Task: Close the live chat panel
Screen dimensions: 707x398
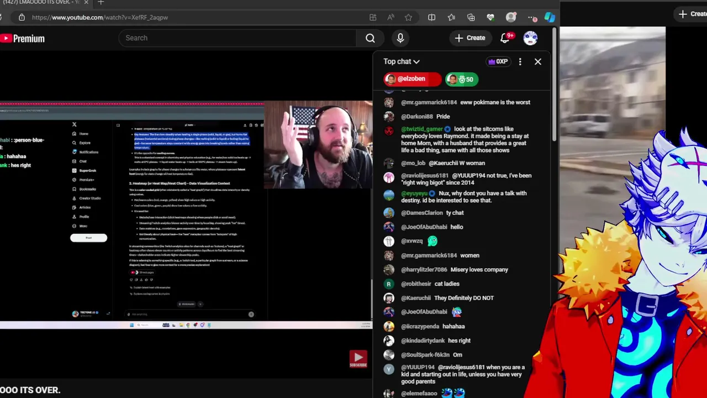Action: pos(538,62)
